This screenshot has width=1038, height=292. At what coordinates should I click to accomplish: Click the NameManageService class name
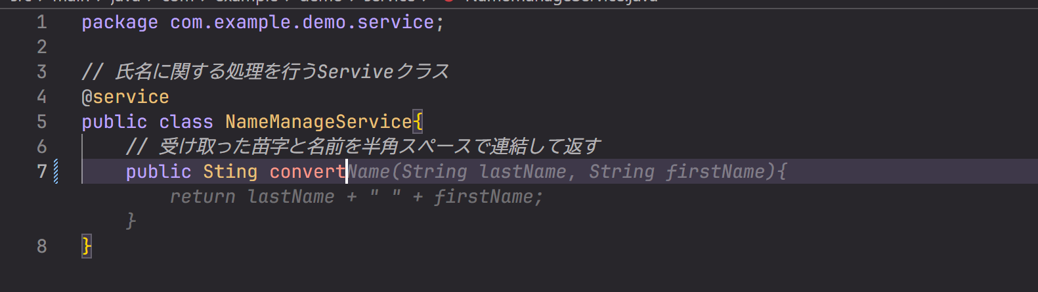318,122
